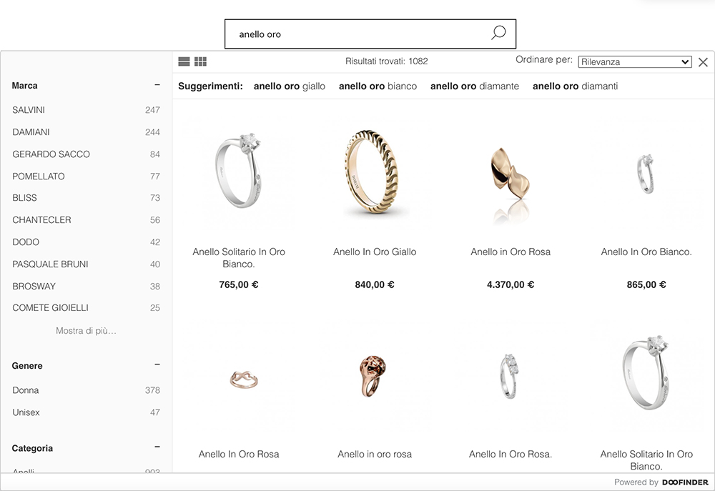Select suggestion anello oro bianco
This screenshot has height=491, width=715.
(x=378, y=86)
